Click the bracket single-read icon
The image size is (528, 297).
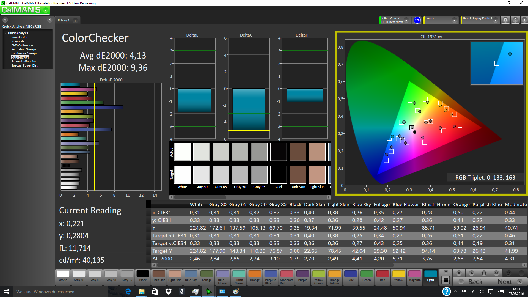[484, 273]
